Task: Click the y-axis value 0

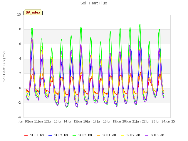Action: coord(20,88)
